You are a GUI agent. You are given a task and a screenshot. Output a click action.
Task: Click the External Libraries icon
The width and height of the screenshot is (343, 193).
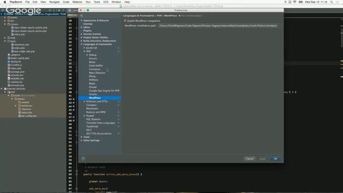click(5, 88)
